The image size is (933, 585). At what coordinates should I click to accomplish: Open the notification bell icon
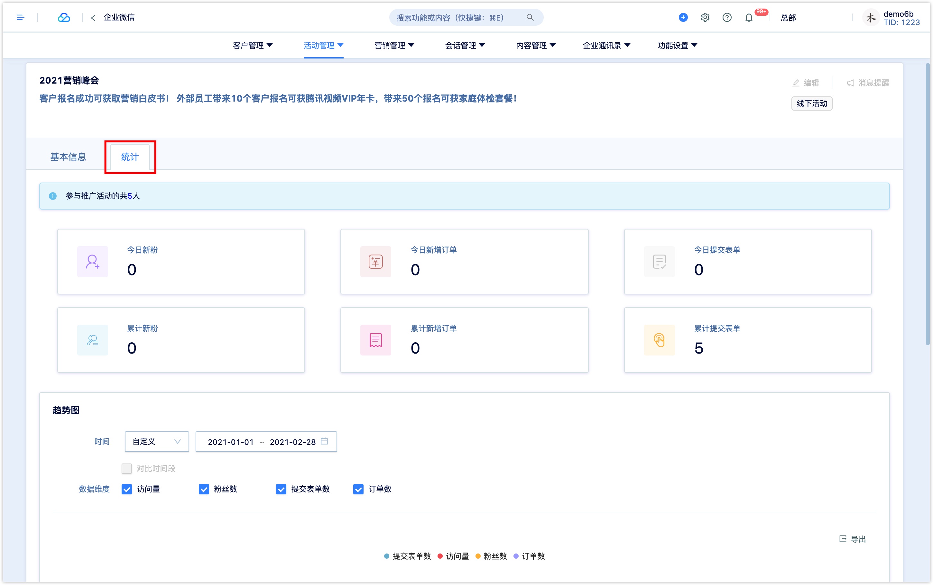[748, 18]
